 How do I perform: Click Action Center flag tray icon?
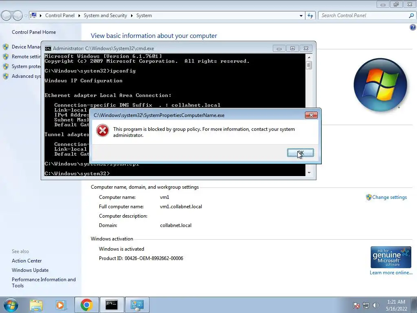pos(356,305)
